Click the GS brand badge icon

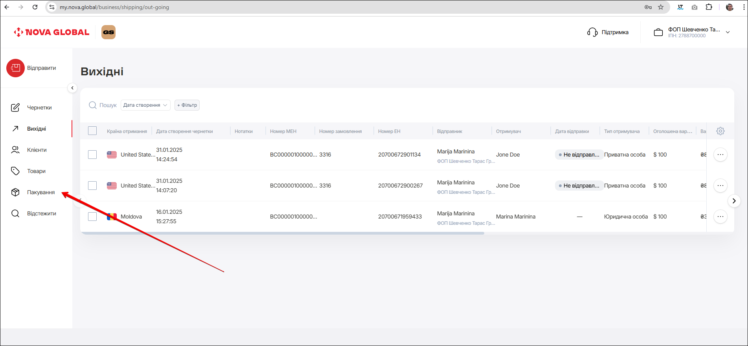[x=108, y=32]
